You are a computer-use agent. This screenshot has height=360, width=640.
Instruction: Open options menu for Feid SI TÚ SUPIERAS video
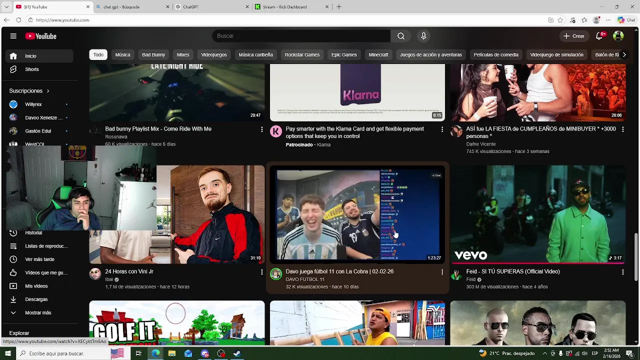pyautogui.click(x=622, y=272)
